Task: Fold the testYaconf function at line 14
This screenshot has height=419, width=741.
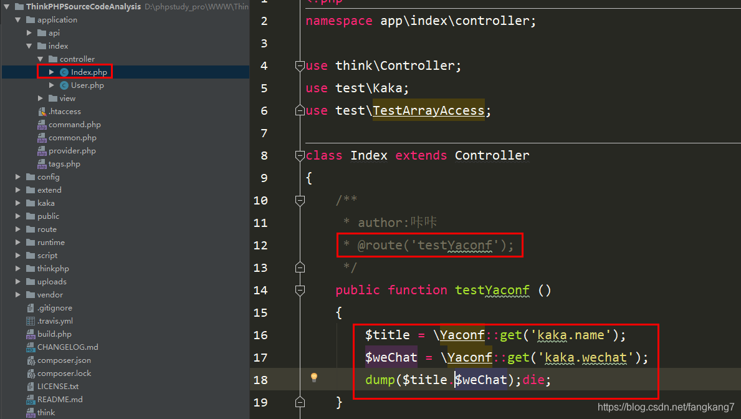Action: point(300,291)
